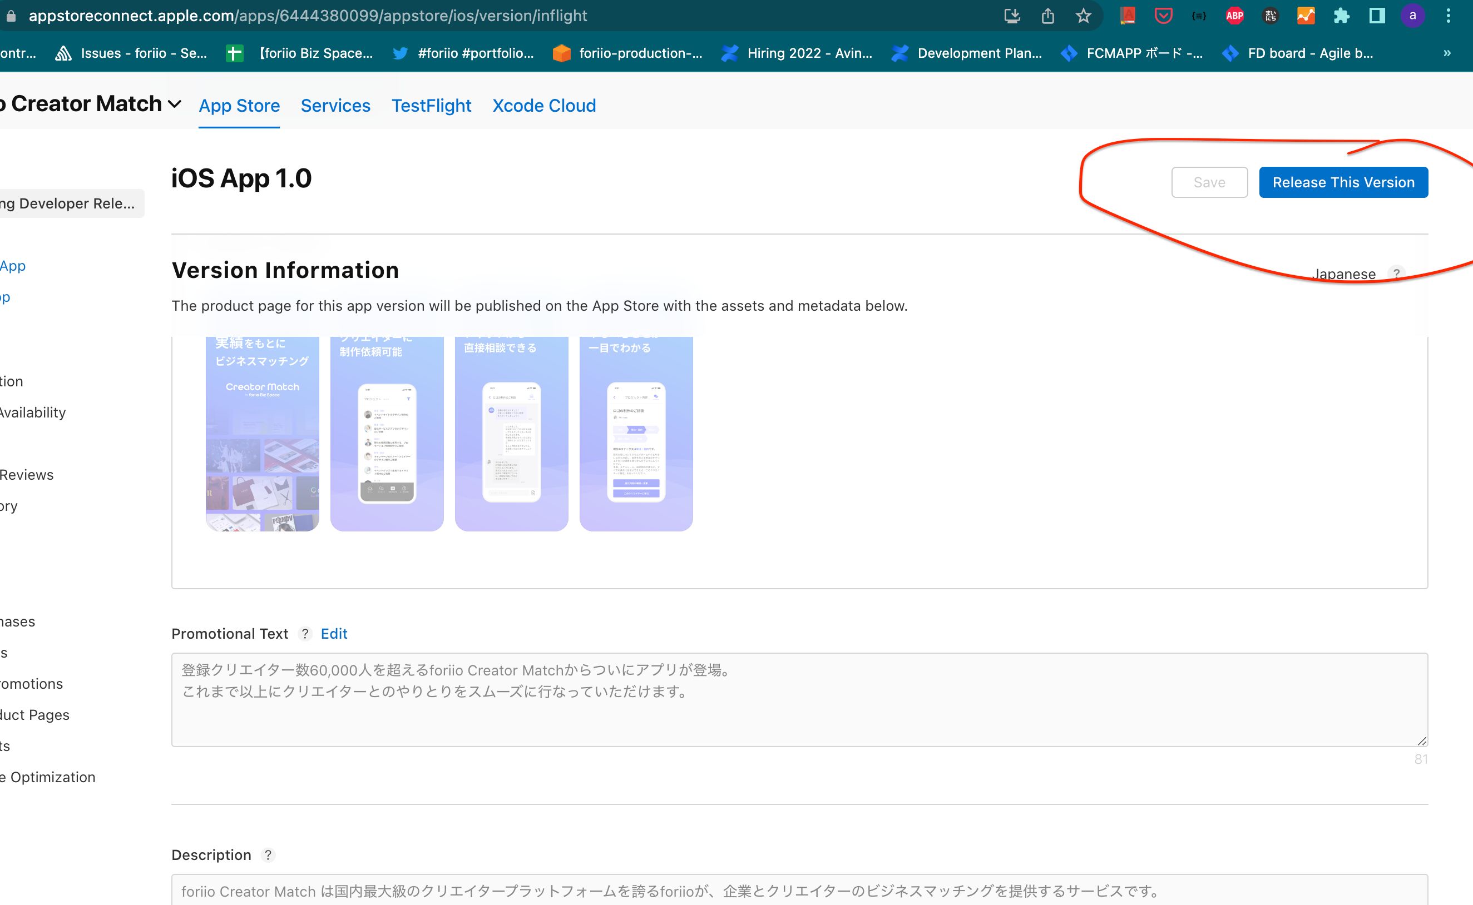1473x905 pixels.
Task: Edit the Promotional Text
Action: [x=334, y=633]
